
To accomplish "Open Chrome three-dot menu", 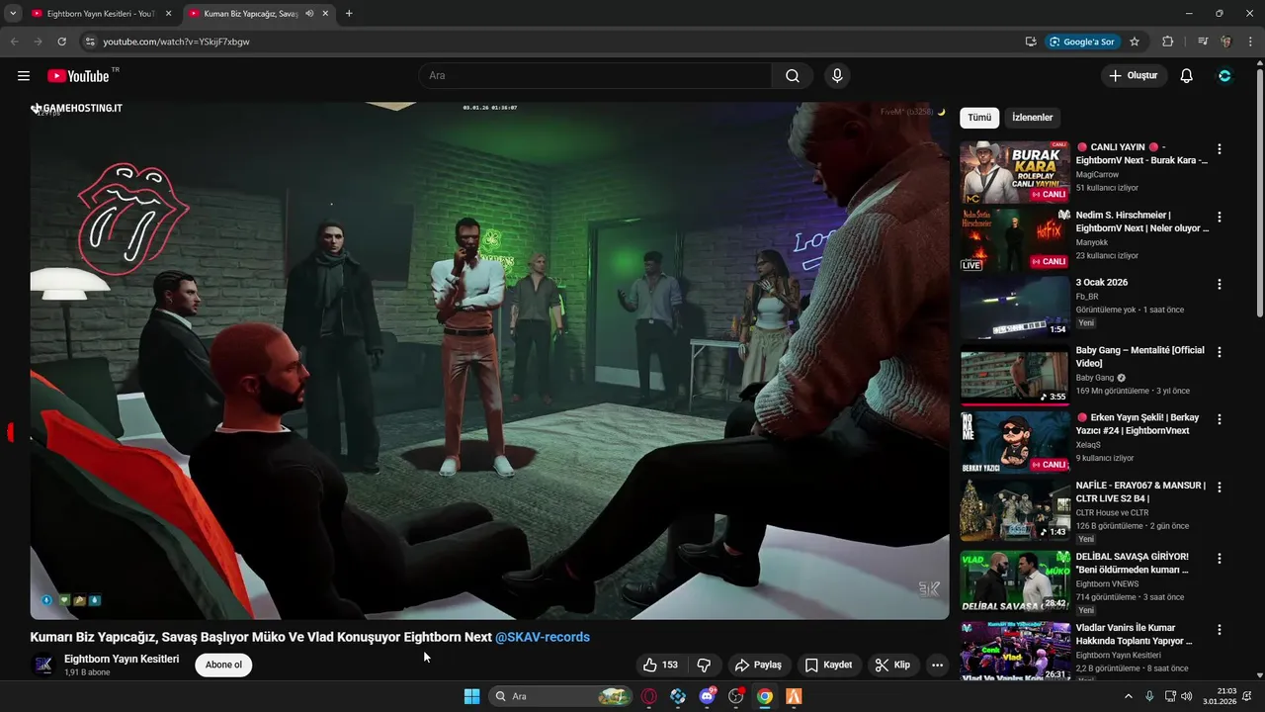I will click(x=1250, y=42).
